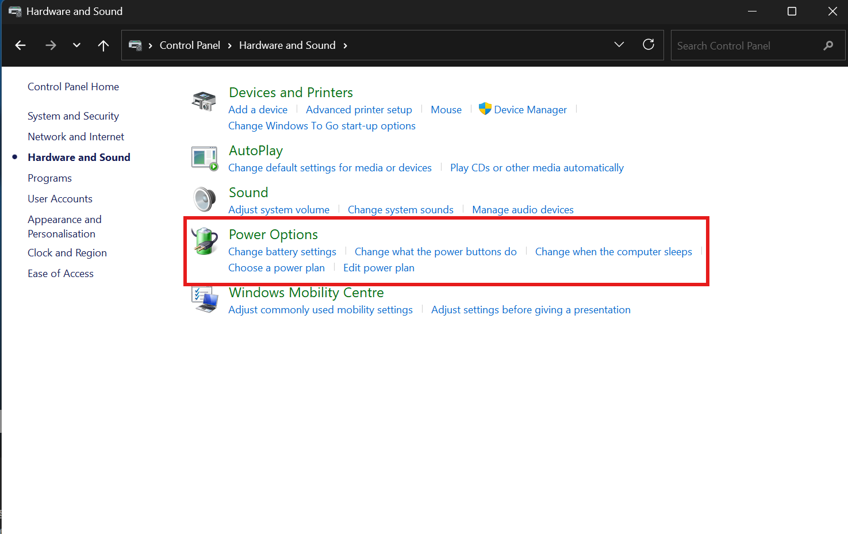The image size is (848, 534).
Task: Click the Hardware and Sound title bar icon
Action: (x=15, y=11)
